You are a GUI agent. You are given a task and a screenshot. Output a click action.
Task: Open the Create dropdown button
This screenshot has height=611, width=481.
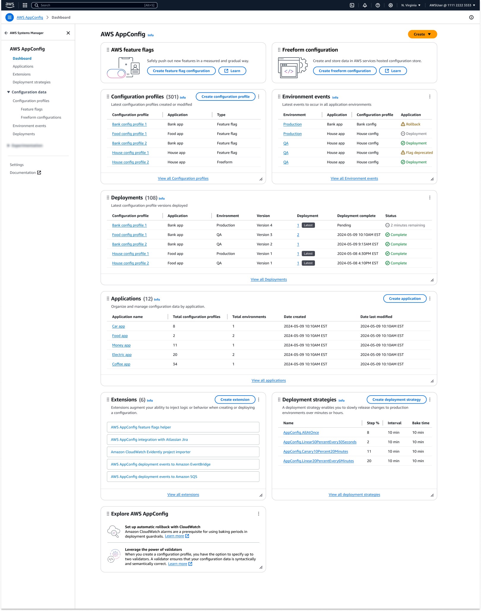point(422,34)
